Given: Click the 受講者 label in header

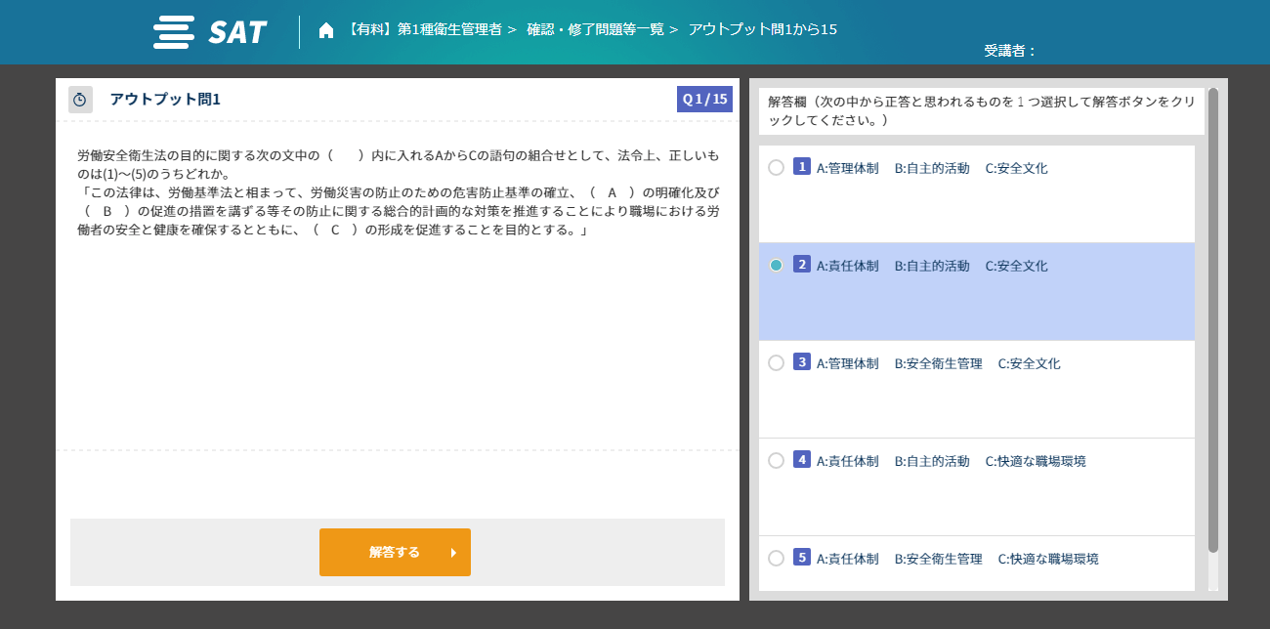Looking at the screenshot, I should tap(1010, 51).
